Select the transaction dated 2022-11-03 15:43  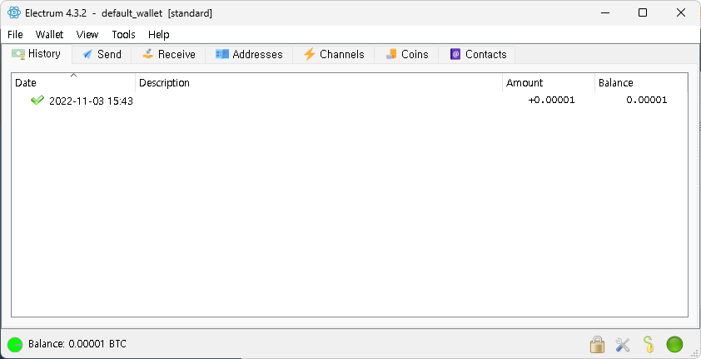pos(350,101)
